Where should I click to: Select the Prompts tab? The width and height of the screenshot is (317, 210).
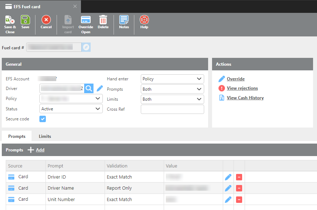17,136
